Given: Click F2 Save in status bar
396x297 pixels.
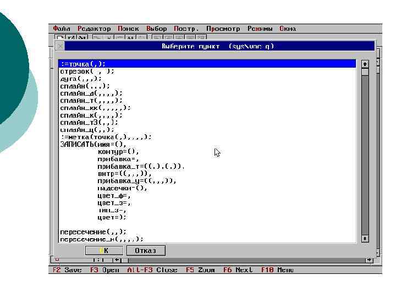Looking at the screenshot, I should (67, 269).
